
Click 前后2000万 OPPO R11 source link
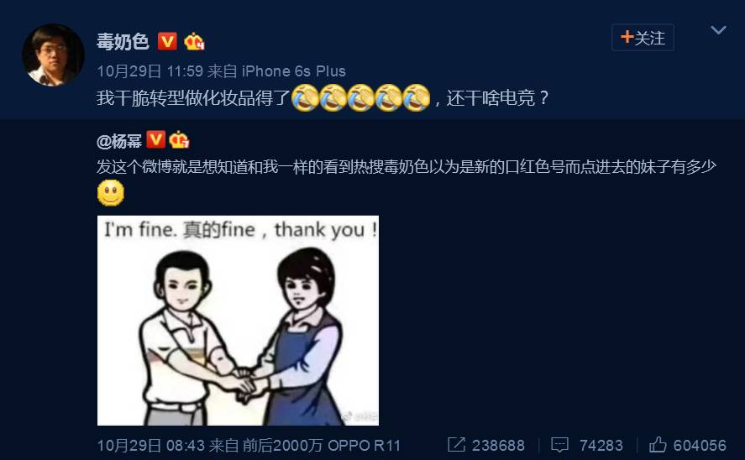321,445
